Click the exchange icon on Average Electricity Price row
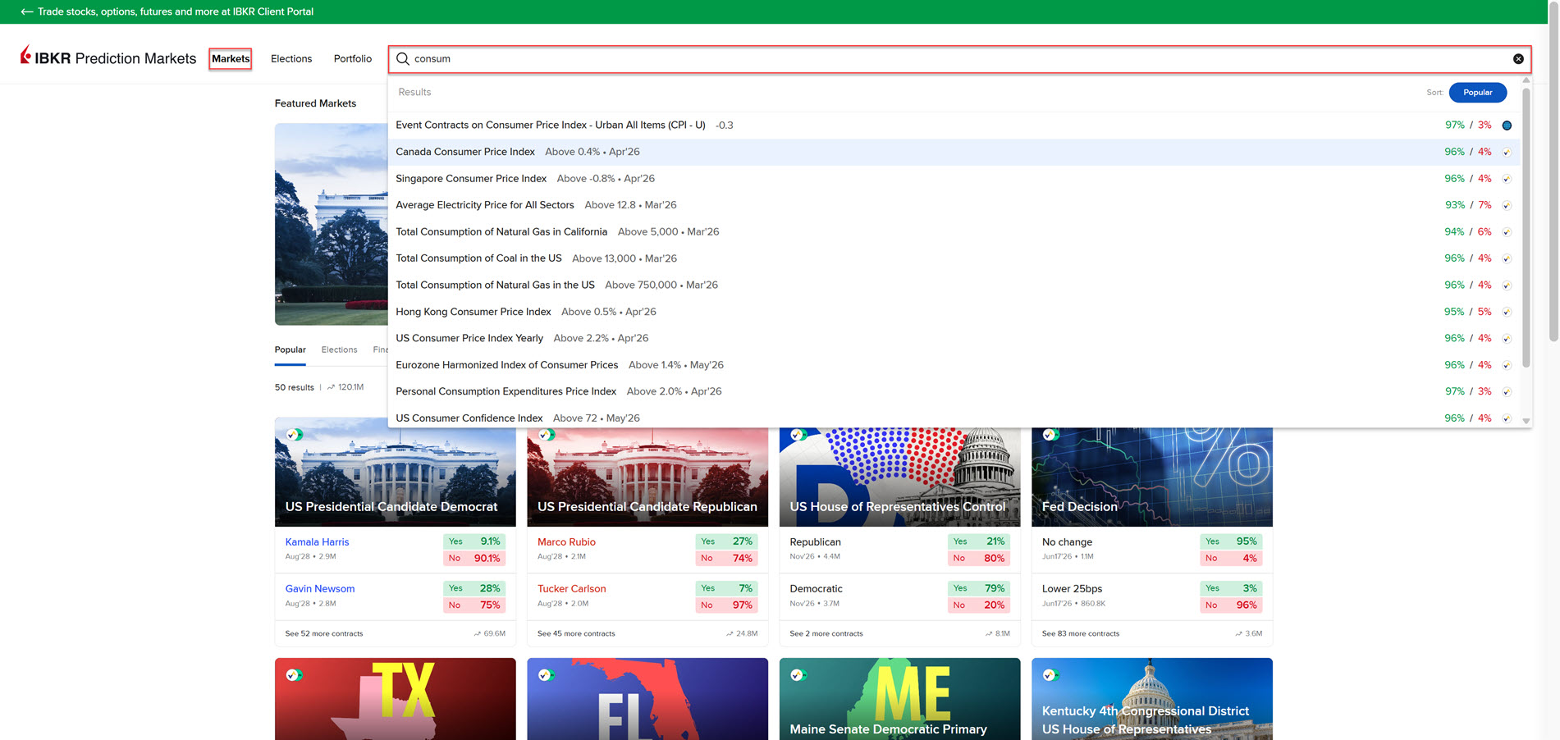This screenshot has width=1560, height=740. coord(1507,205)
